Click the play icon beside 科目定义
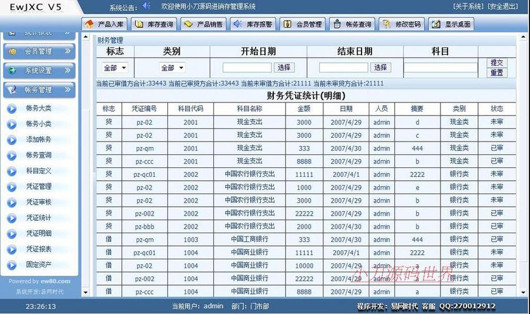This screenshot has width=530, height=314. (12, 171)
